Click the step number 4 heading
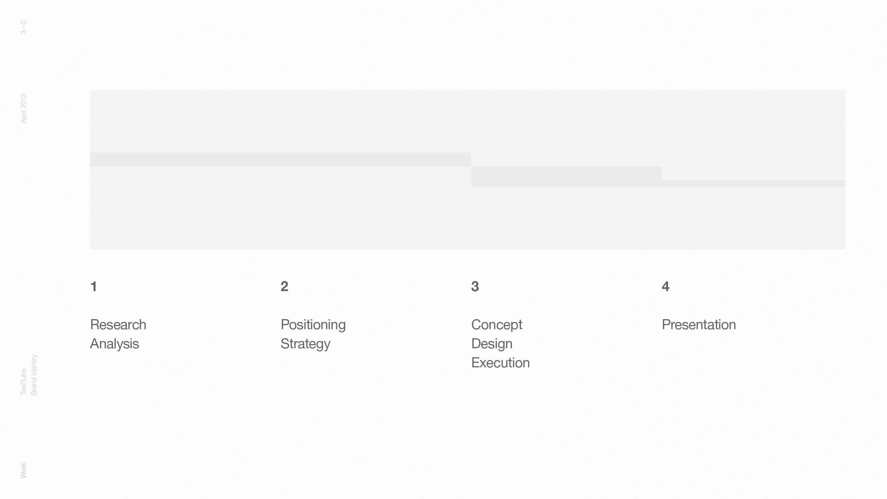Screen dimensions: 887x499 click(x=666, y=286)
